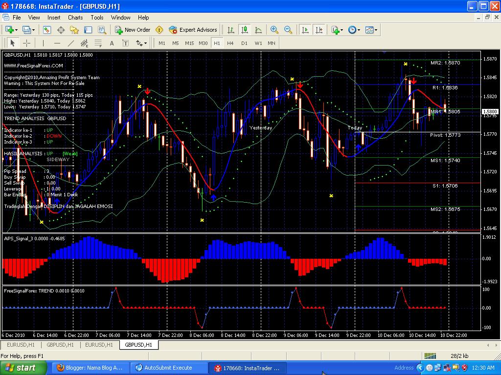This screenshot has height=375, width=501.
Task: Open the Indicators list dropdown
Action: coord(337,30)
